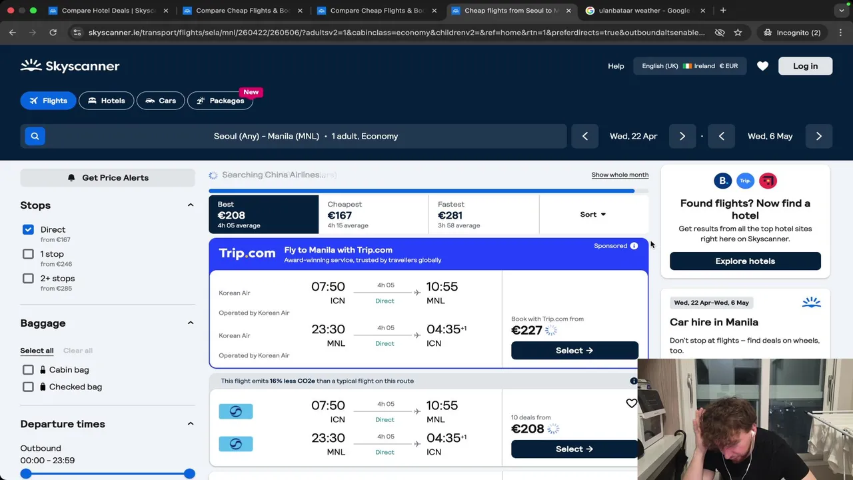Click car hire provider logo
This screenshot has width=853, height=480.
tap(811, 303)
